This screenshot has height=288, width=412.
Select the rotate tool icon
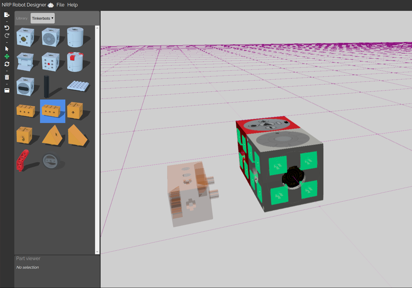tap(7, 64)
